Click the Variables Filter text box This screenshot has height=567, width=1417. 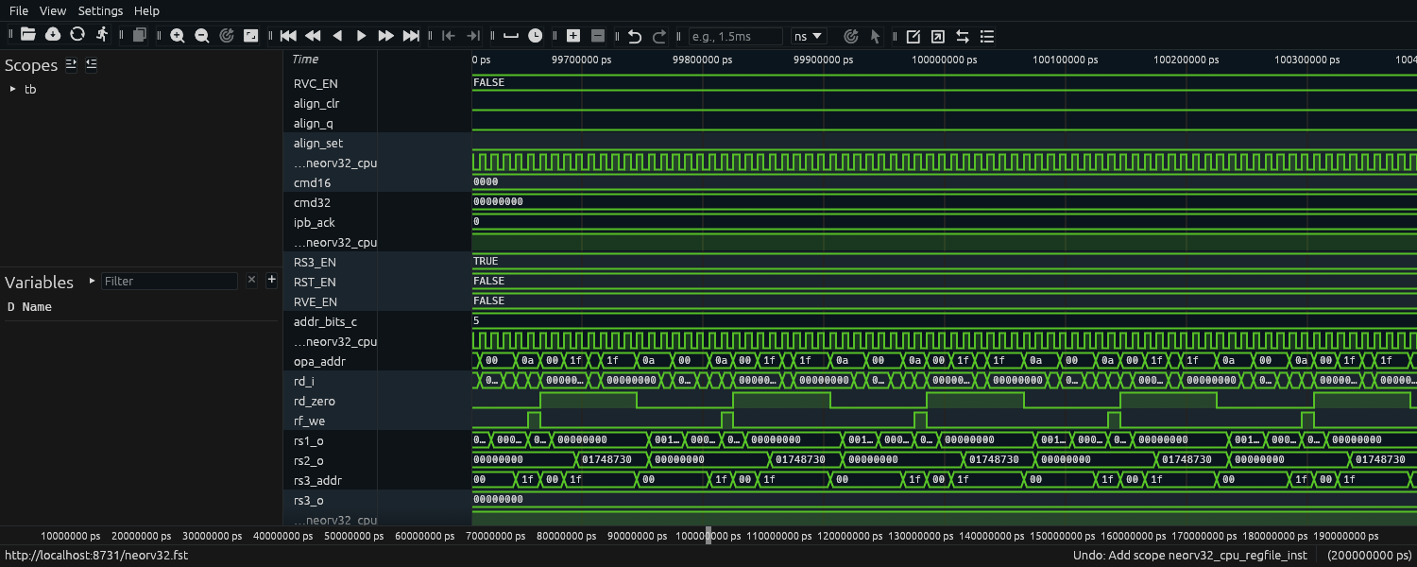coord(169,281)
